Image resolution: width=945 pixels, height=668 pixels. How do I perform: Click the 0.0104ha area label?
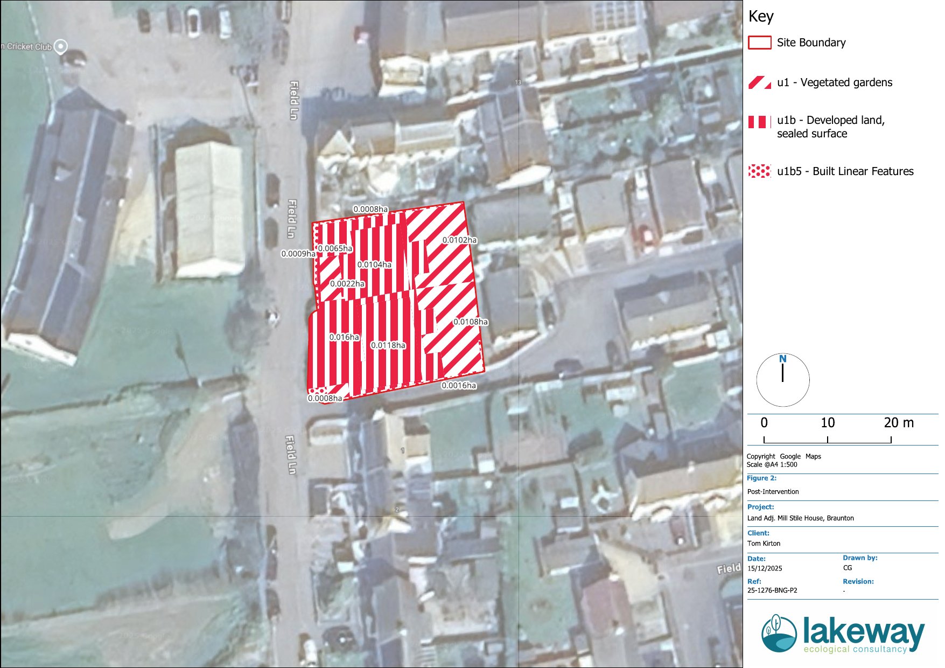click(374, 265)
